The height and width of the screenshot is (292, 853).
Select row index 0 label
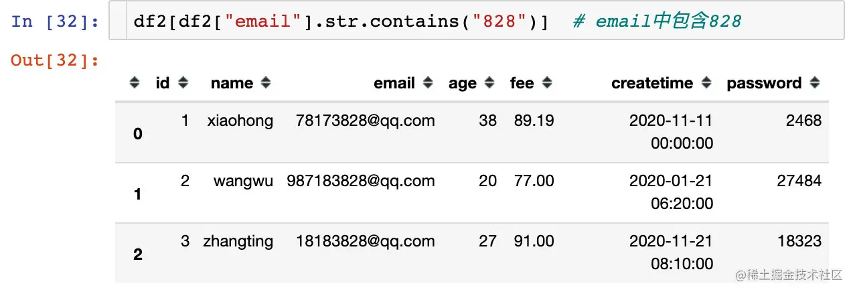138,134
